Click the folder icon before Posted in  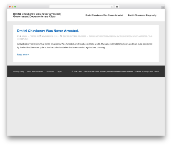coord(61,36)
